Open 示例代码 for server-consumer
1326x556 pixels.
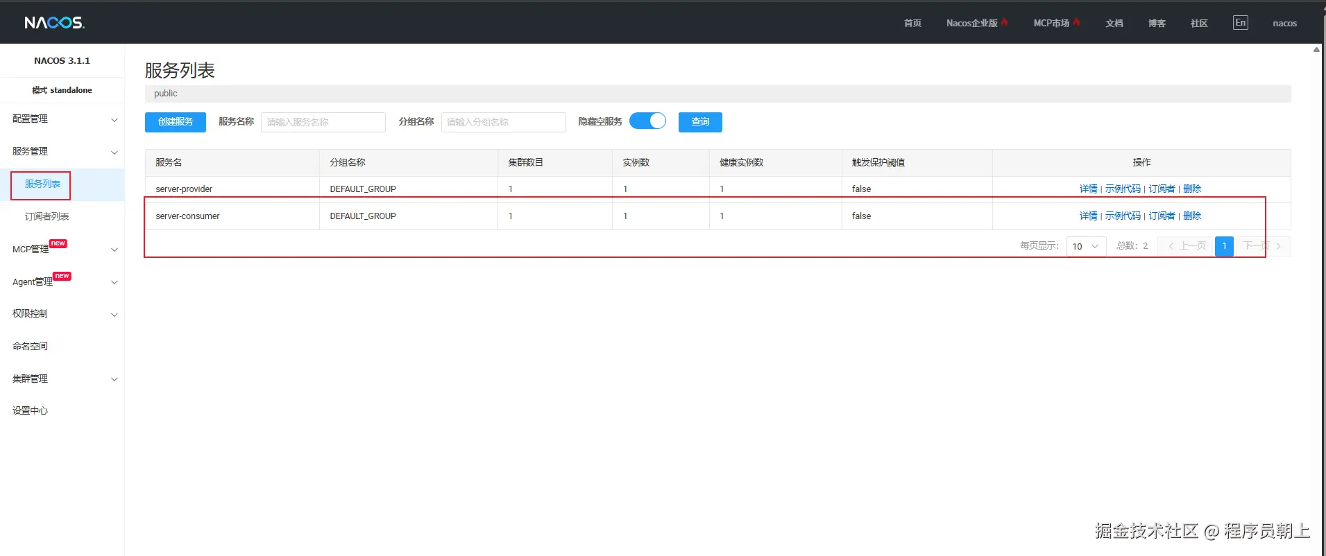1123,216
